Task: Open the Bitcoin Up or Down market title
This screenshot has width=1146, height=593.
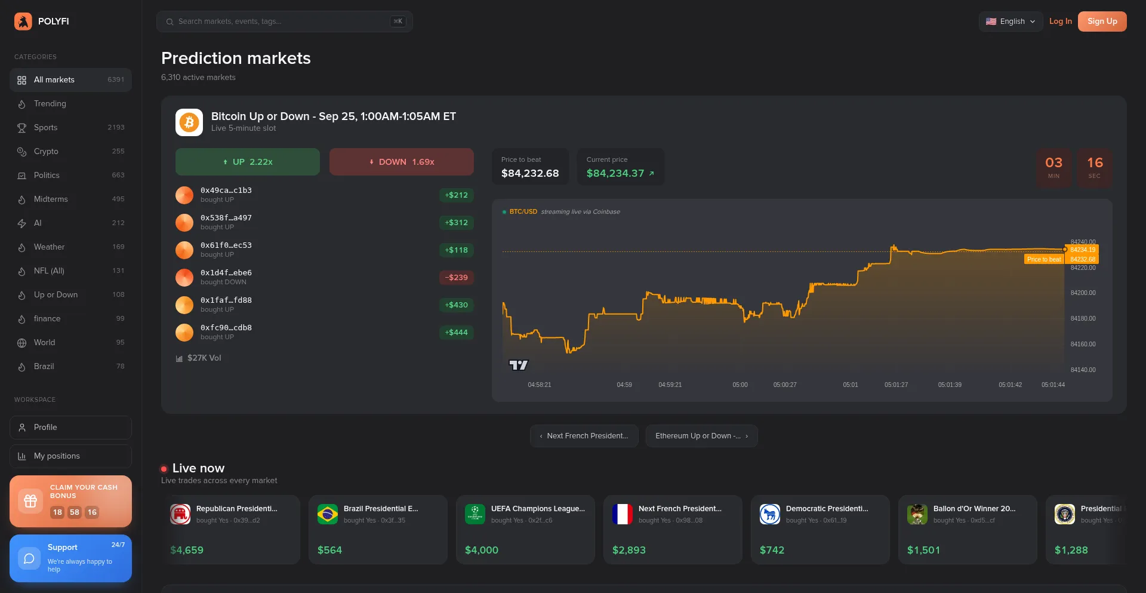Action: [x=334, y=116]
